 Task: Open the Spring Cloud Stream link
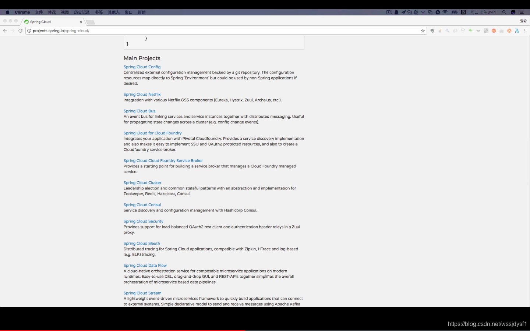[142, 293]
